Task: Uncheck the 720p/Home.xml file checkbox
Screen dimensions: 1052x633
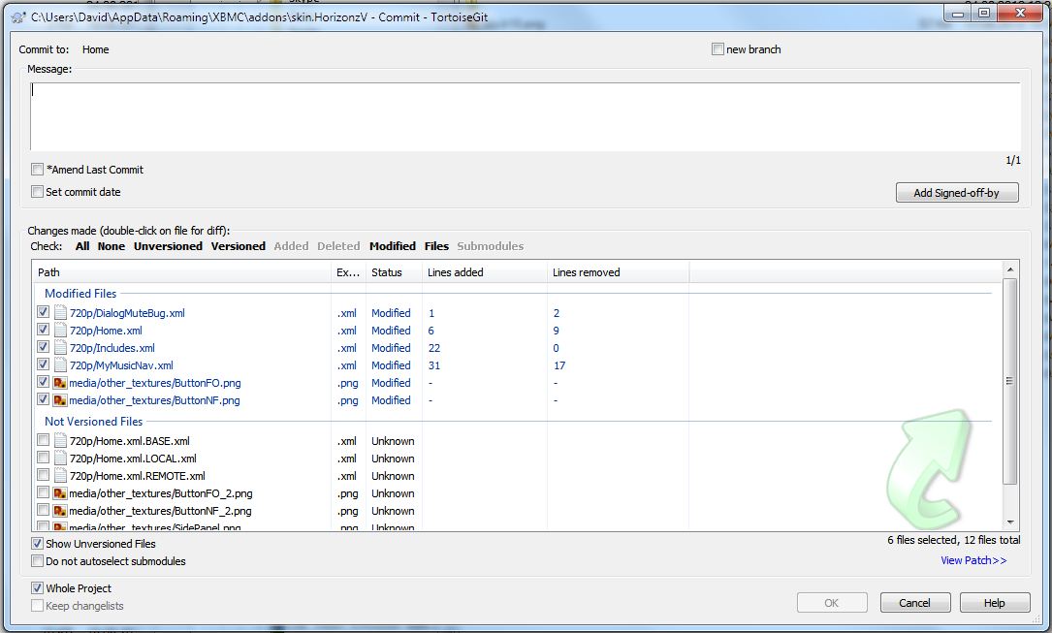Action: [43, 330]
